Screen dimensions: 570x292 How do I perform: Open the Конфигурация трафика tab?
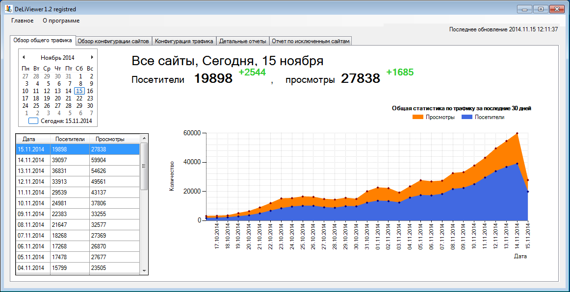point(184,41)
